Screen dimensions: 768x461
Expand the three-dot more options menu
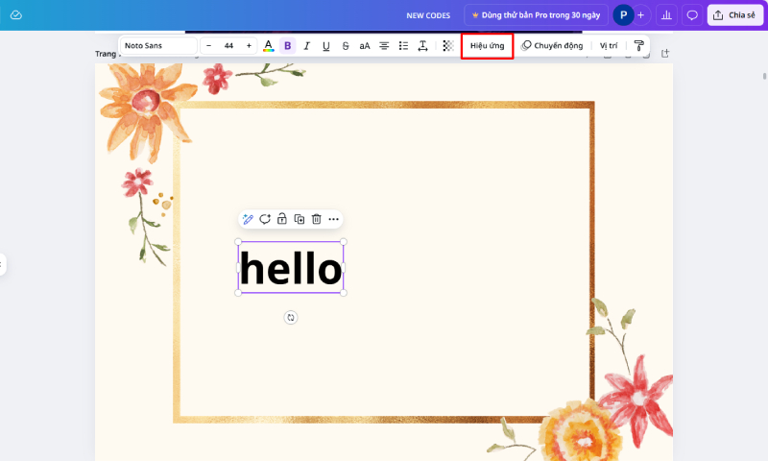point(333,219)
